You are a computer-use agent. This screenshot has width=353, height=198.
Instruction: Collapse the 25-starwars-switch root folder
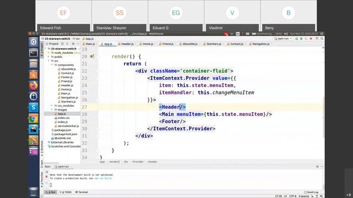pyautogui.click(x=46, y=48)
